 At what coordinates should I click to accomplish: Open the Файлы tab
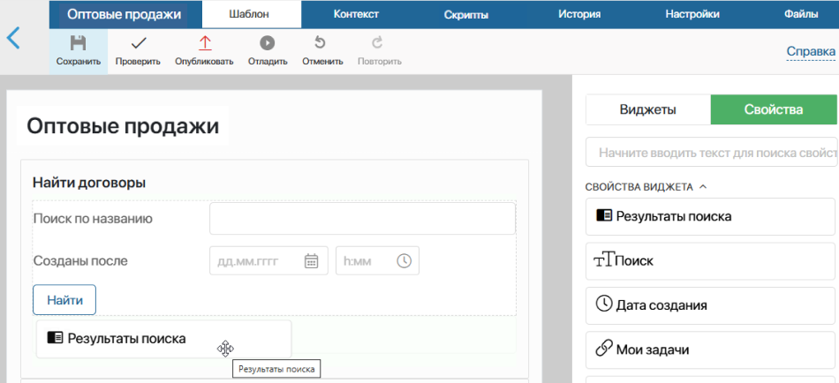(801, 14)
